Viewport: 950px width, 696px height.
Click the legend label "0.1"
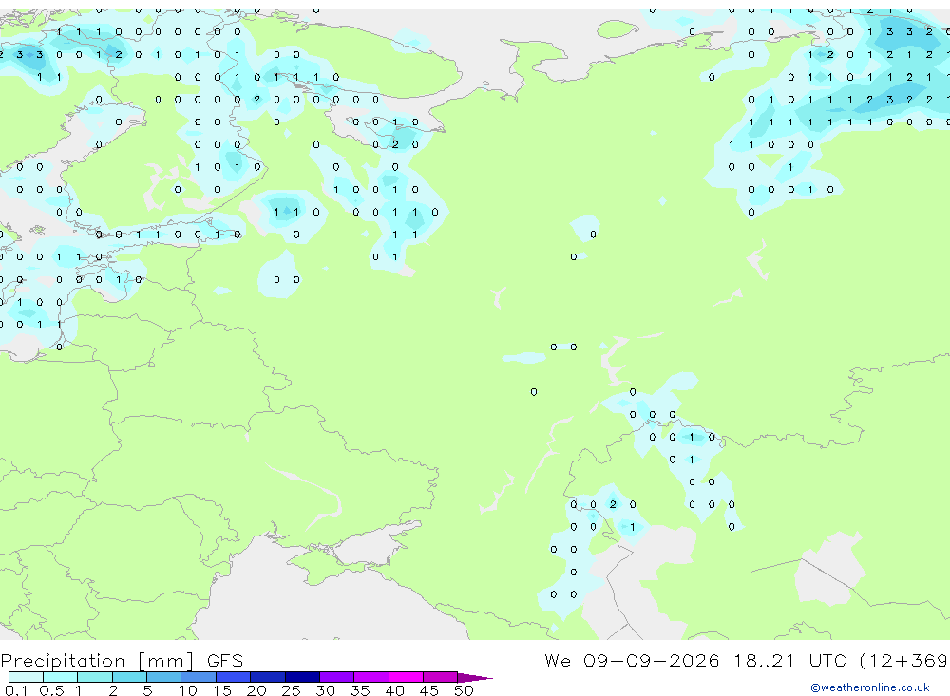point(16,690)
